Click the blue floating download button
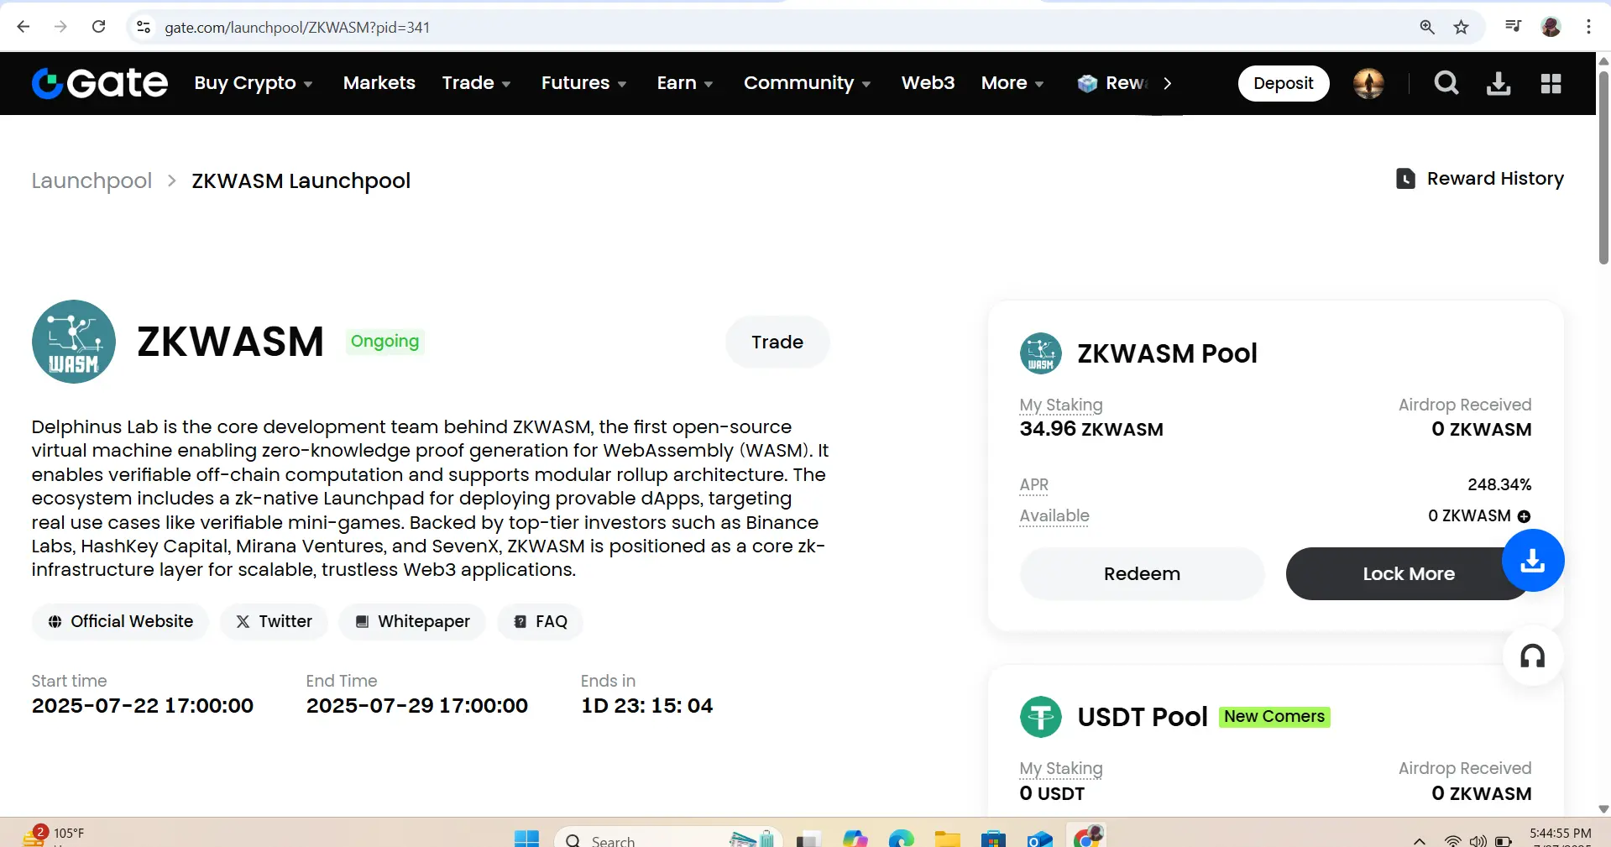 (x=1533, y=560)
